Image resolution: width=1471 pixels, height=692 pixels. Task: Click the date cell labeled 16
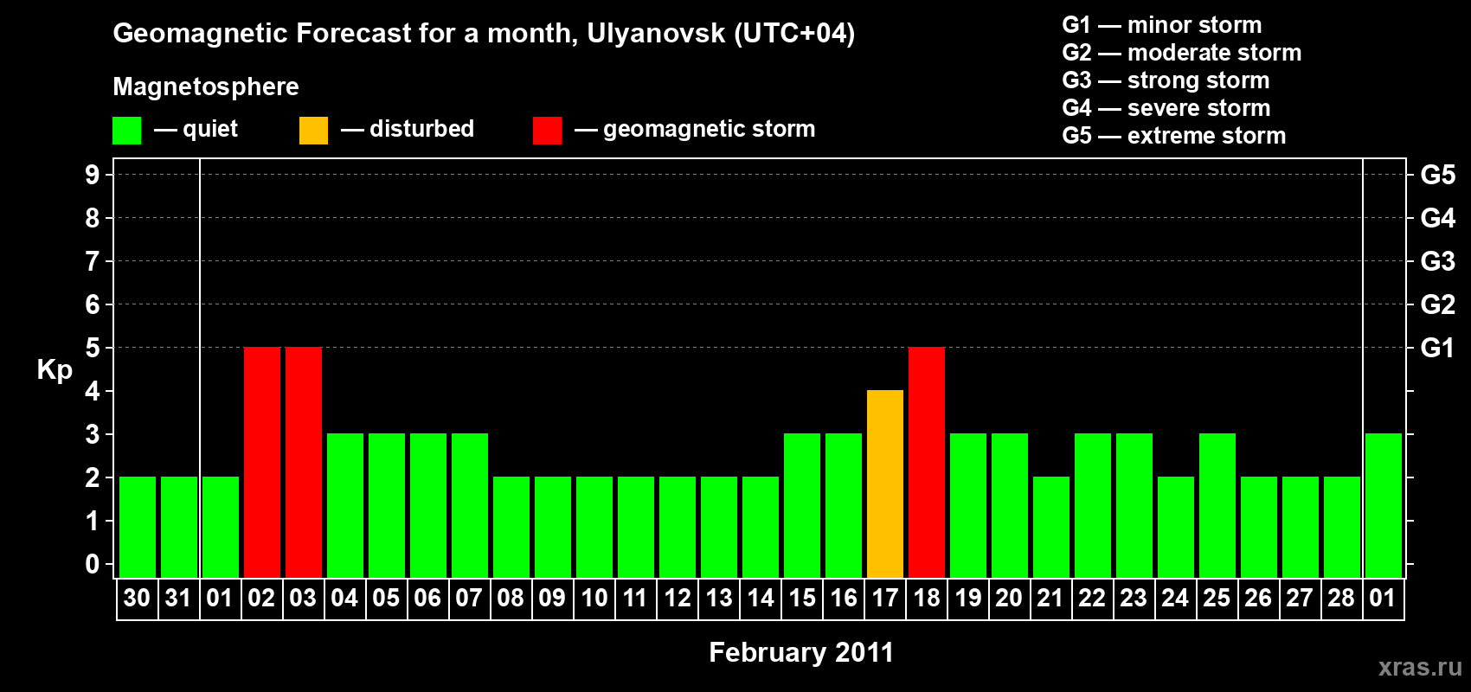point(843,599)
